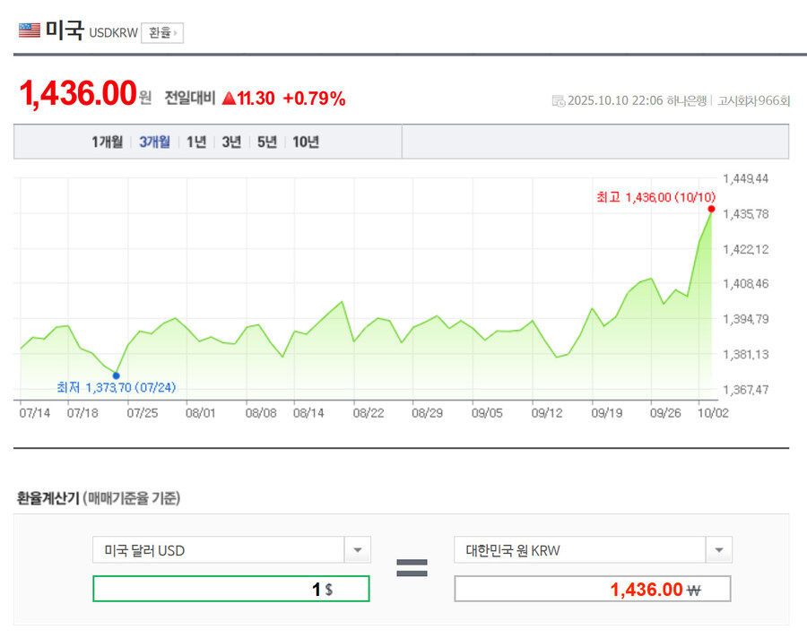
Task: Click the KRW result field showing 1,436.00
Action: pos(592,589)
